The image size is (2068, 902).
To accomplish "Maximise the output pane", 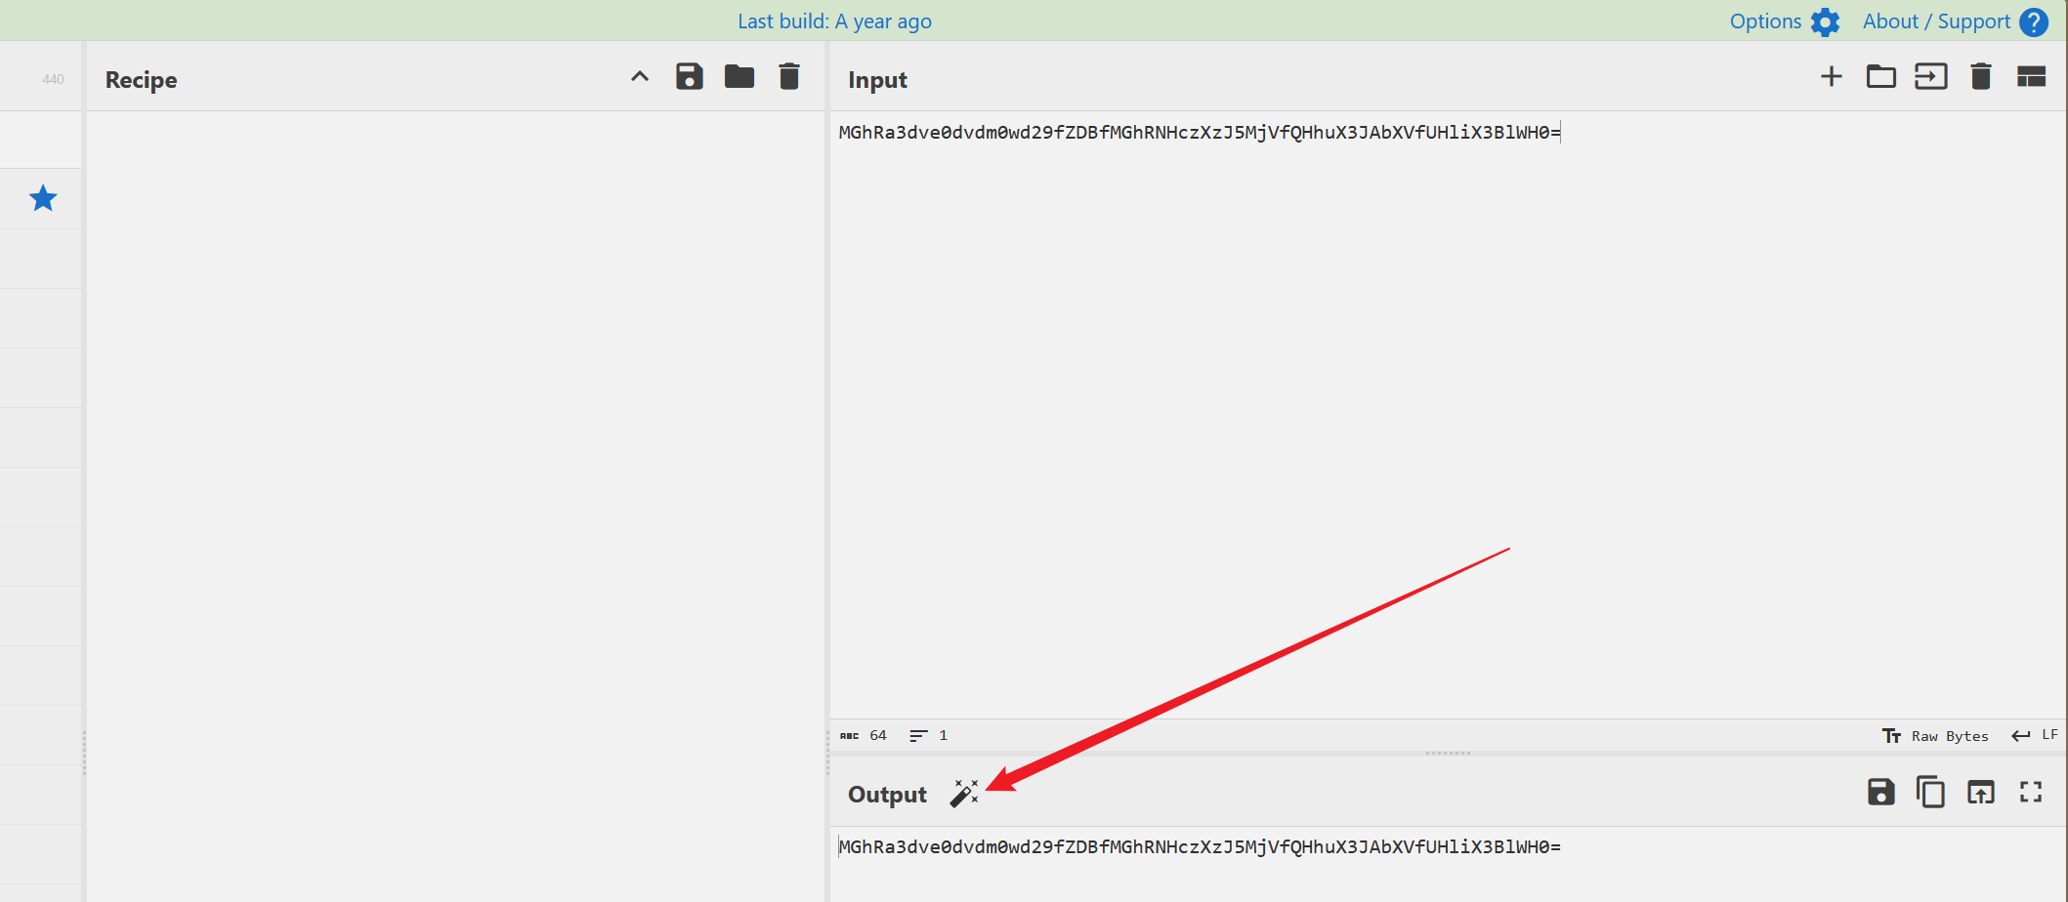I will pos(2031,793).
